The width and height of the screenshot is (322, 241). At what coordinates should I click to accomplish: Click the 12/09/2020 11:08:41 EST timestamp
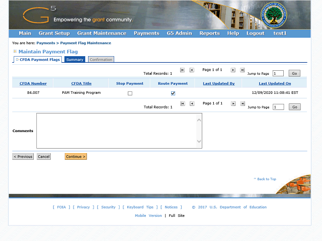click(x=275, y=92)
